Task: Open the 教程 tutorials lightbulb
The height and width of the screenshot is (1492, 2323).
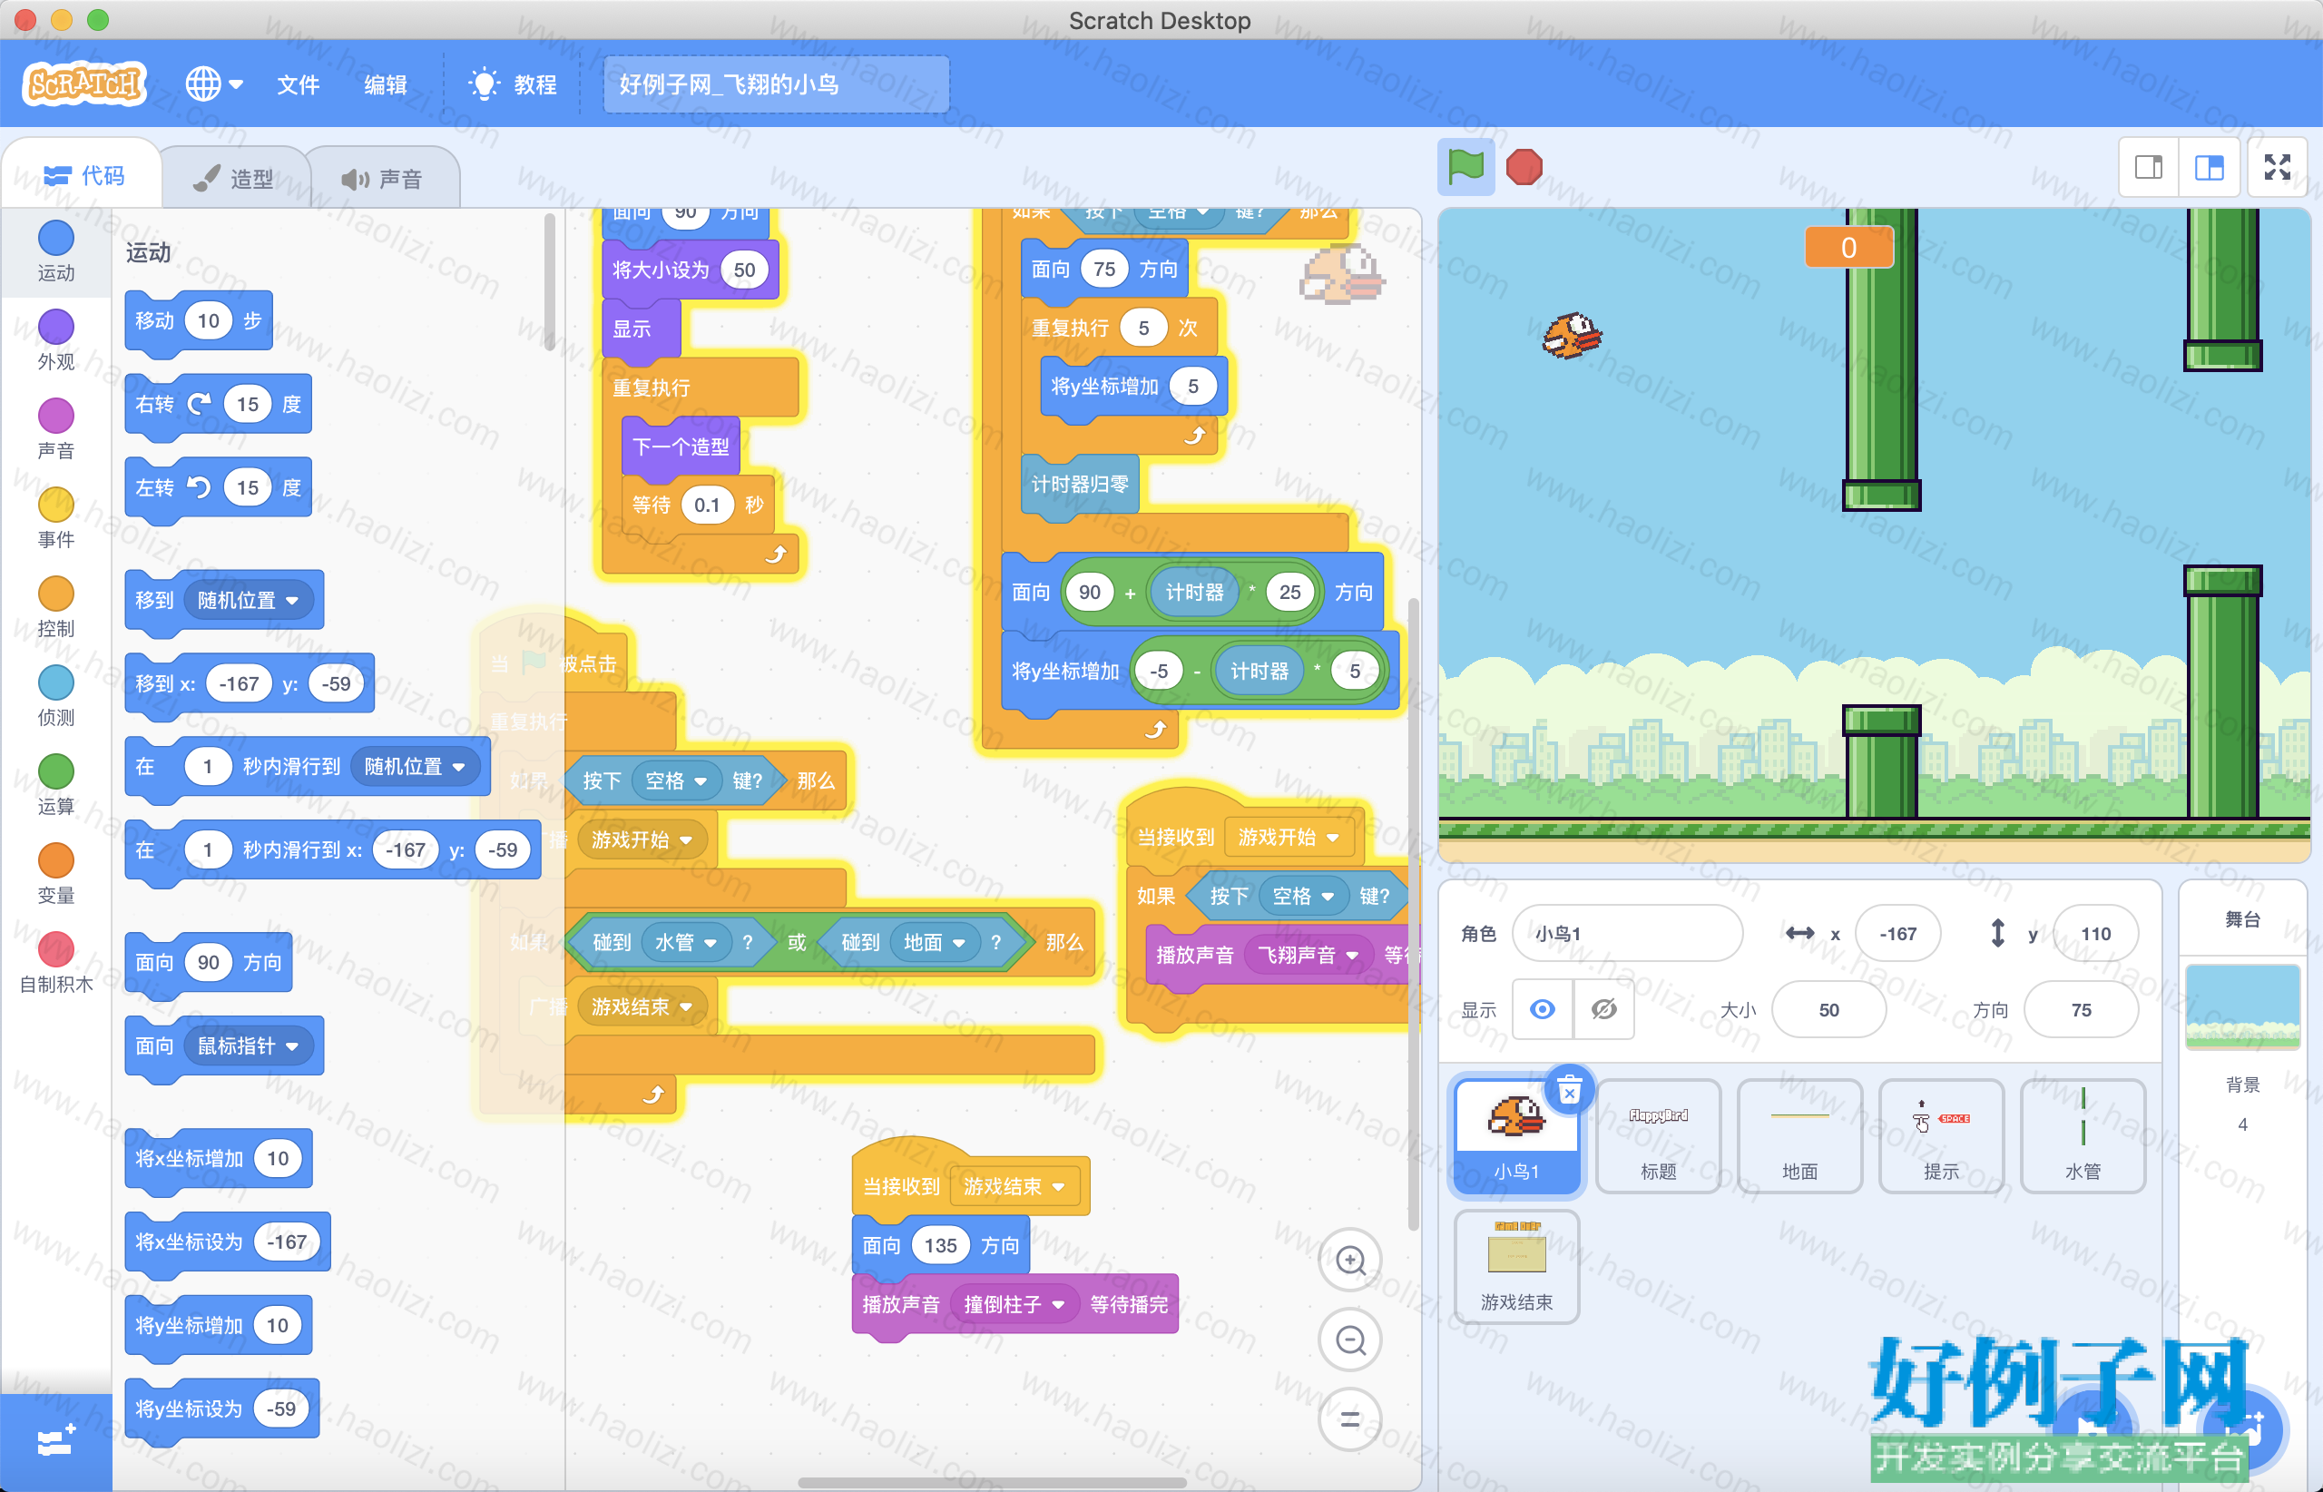Action: point(513,84)
